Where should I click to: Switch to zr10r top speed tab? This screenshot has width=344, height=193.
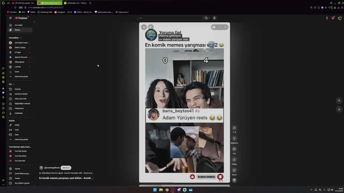tap(23, 3)
